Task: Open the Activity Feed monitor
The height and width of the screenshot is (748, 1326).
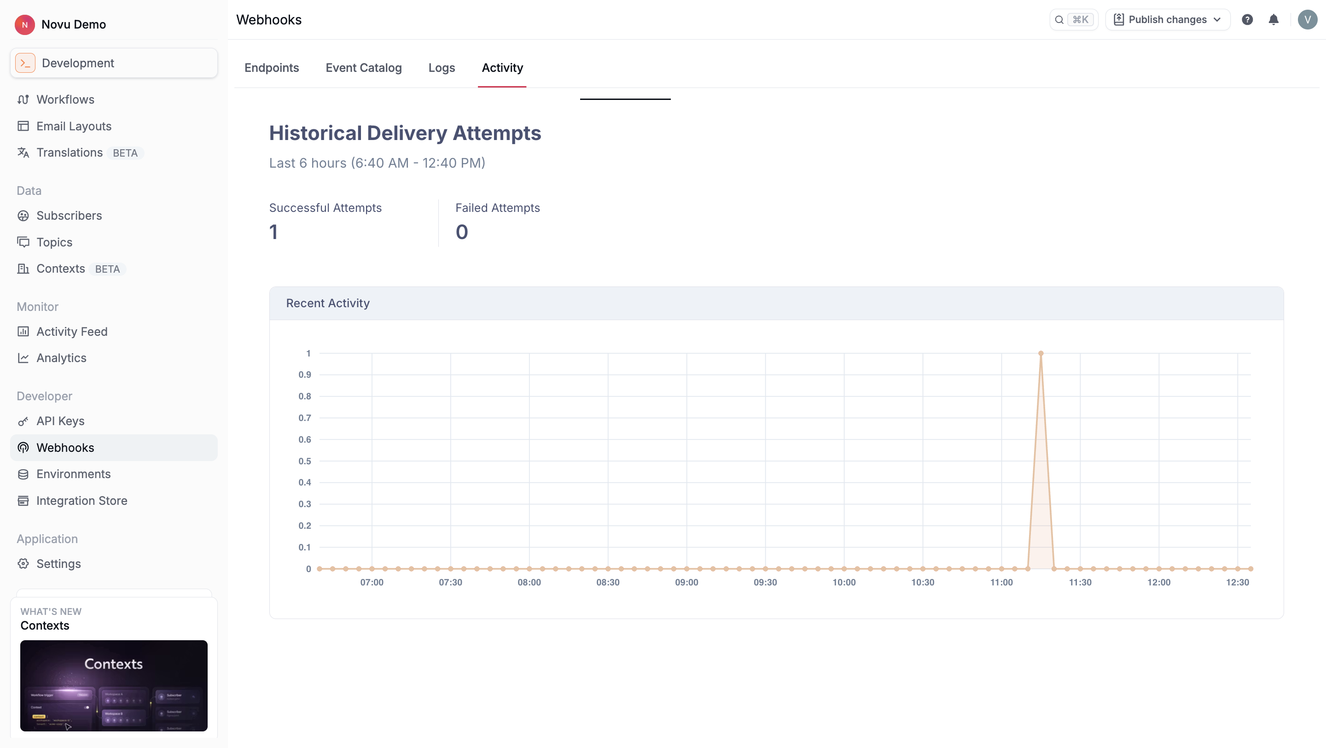Action: (72, 332)
